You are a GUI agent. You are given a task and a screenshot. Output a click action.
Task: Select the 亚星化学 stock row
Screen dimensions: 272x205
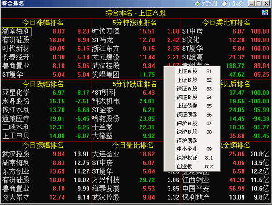[46, 93]
